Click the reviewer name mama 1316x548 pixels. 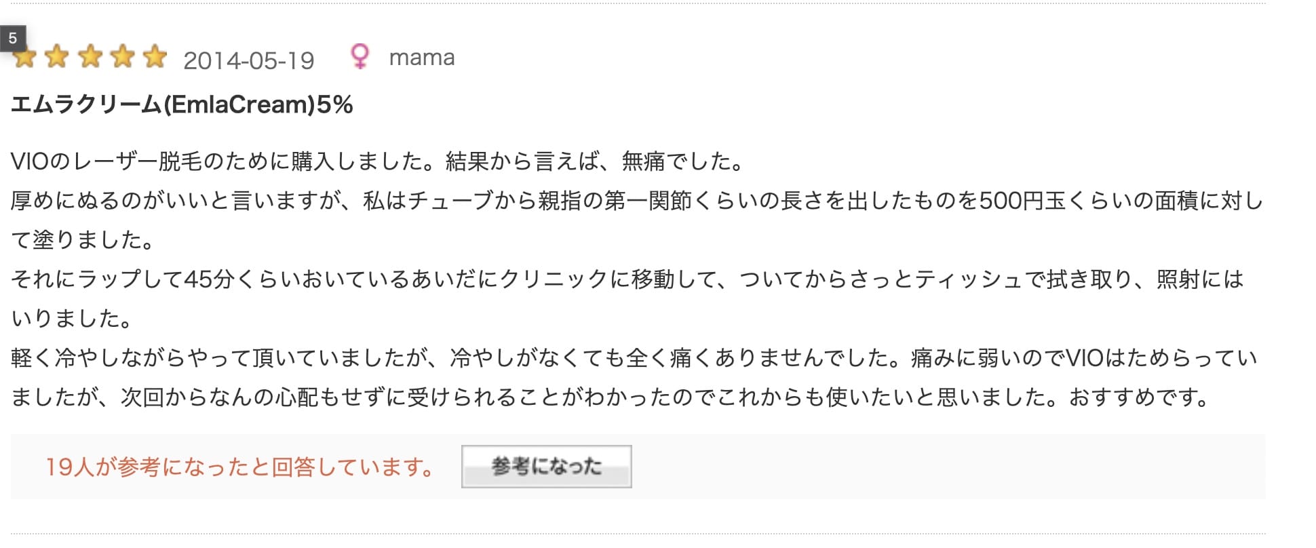pyautogui.click(x=421, y=58)
